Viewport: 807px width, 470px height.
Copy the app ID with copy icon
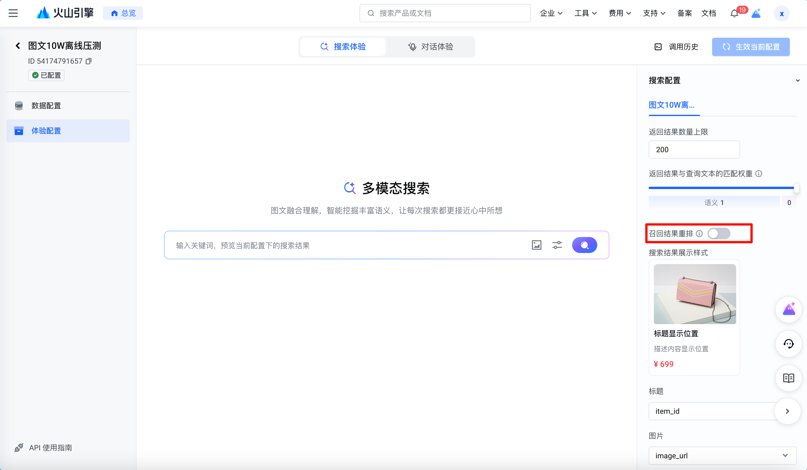89,61
